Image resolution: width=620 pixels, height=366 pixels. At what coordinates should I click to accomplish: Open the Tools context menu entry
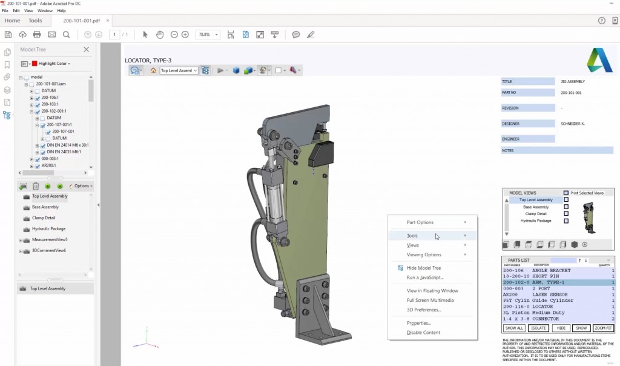pos(413,235)
